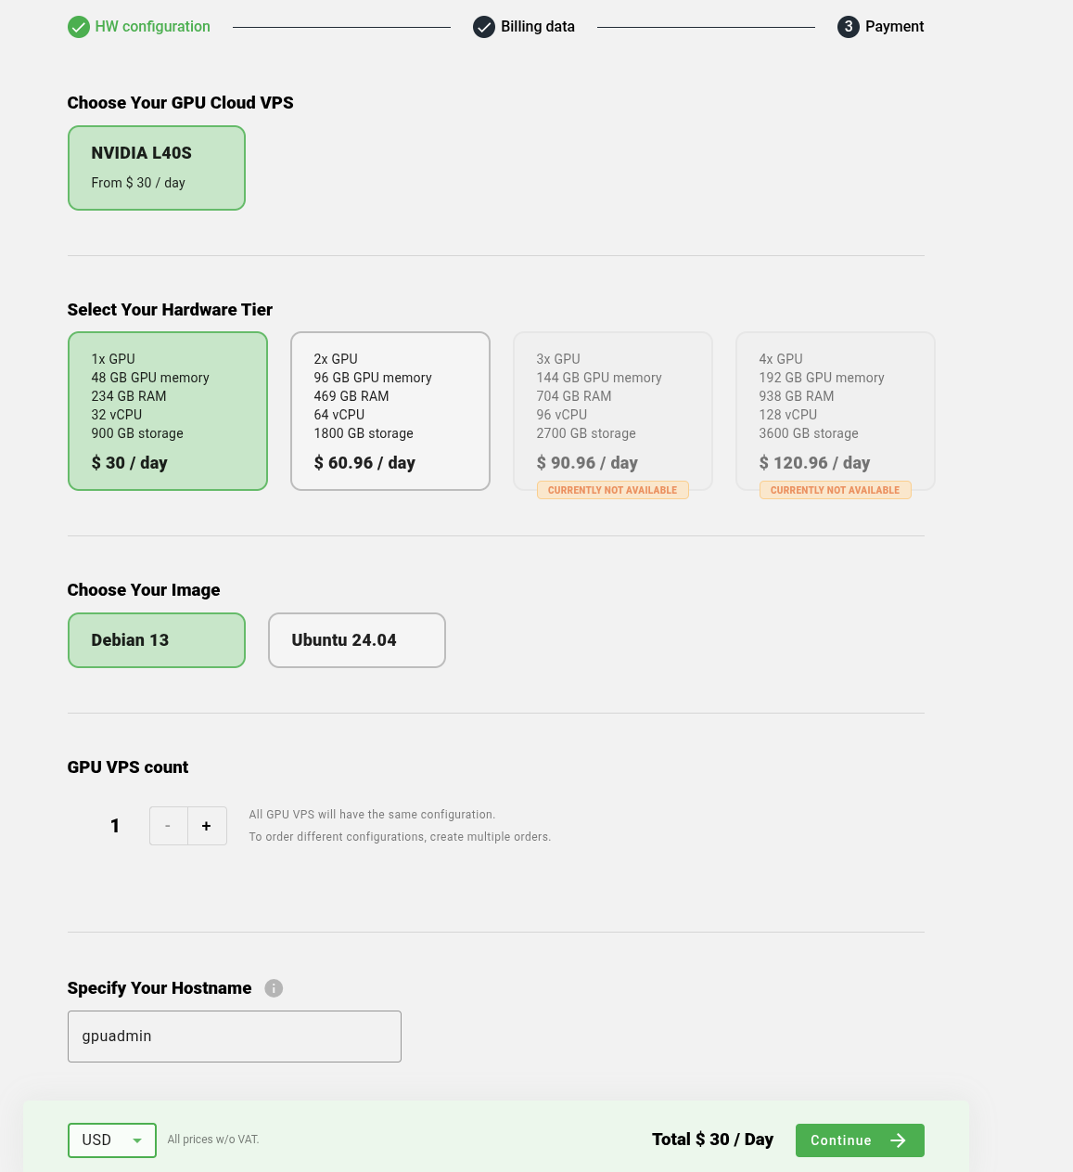This screenshot has width=1073, height=1172.
Task: Click the green HW configuration checkmark icon
Action: 79,27
